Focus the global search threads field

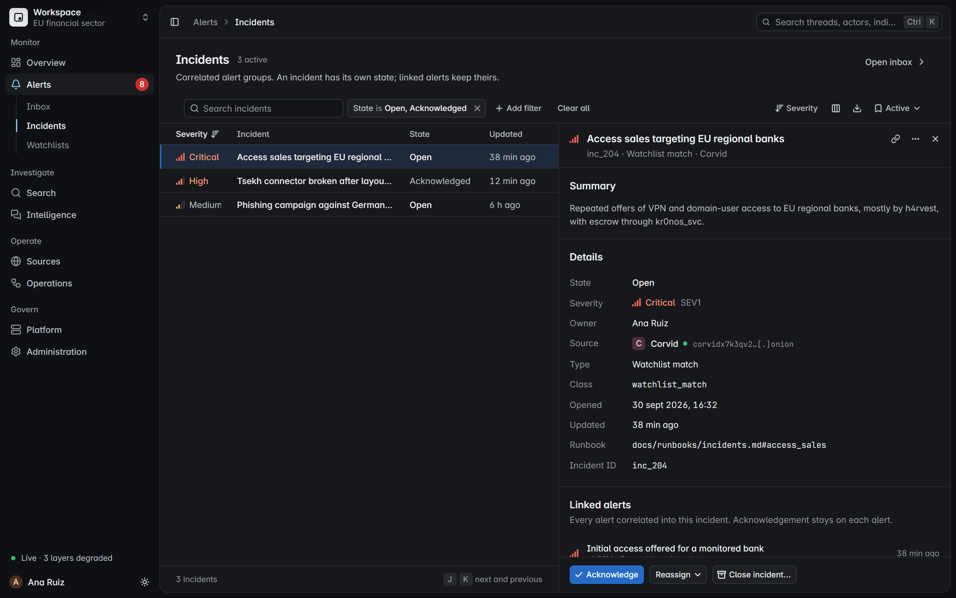tap(848, 22)
